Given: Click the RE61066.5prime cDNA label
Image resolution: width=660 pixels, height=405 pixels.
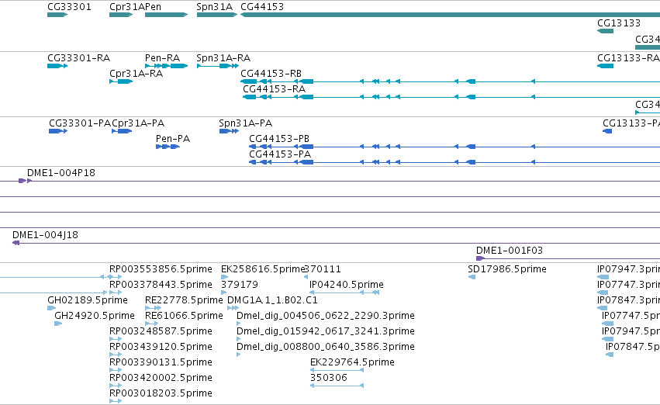Looking at the screenshot, I should point(184,316).
